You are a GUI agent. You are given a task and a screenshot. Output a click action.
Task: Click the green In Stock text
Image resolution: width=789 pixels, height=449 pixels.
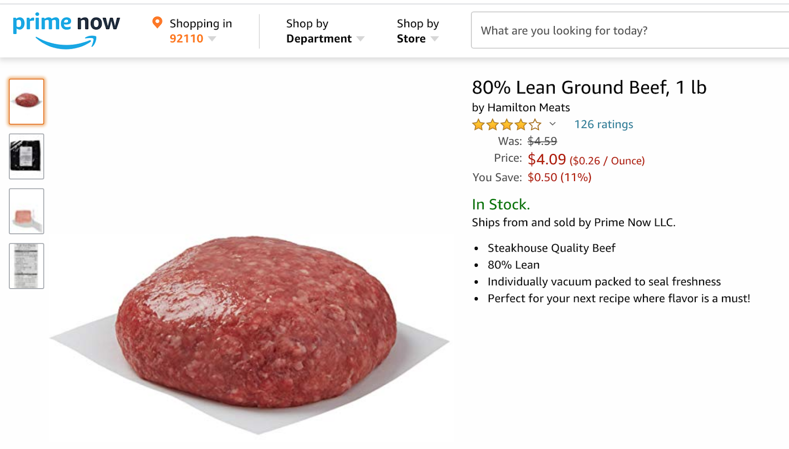(x=501, y=204)
